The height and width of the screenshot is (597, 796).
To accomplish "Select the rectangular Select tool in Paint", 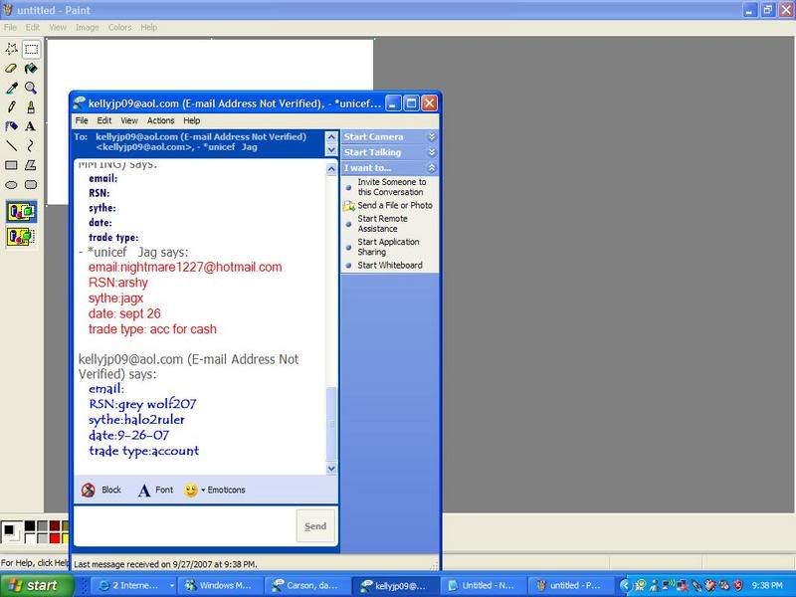I will coord(31,49).
